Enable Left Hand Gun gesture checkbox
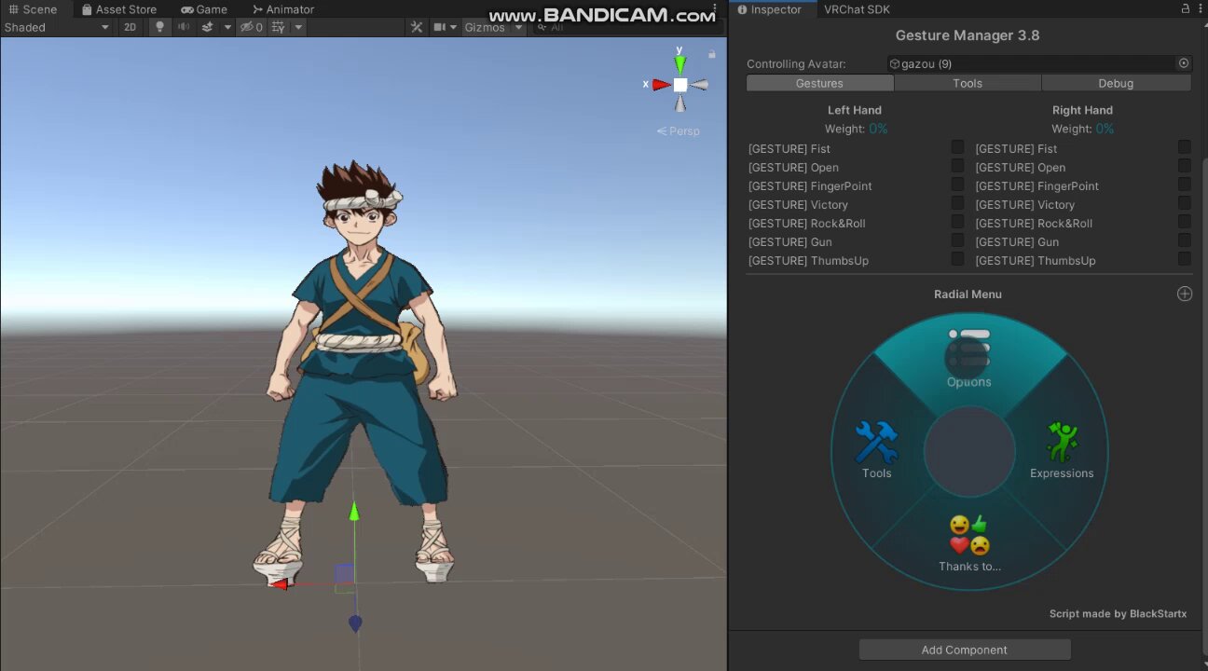 [x=957, y=240]
